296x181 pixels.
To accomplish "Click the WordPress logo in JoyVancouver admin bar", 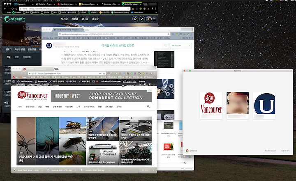I will click(x=14, y=81).
